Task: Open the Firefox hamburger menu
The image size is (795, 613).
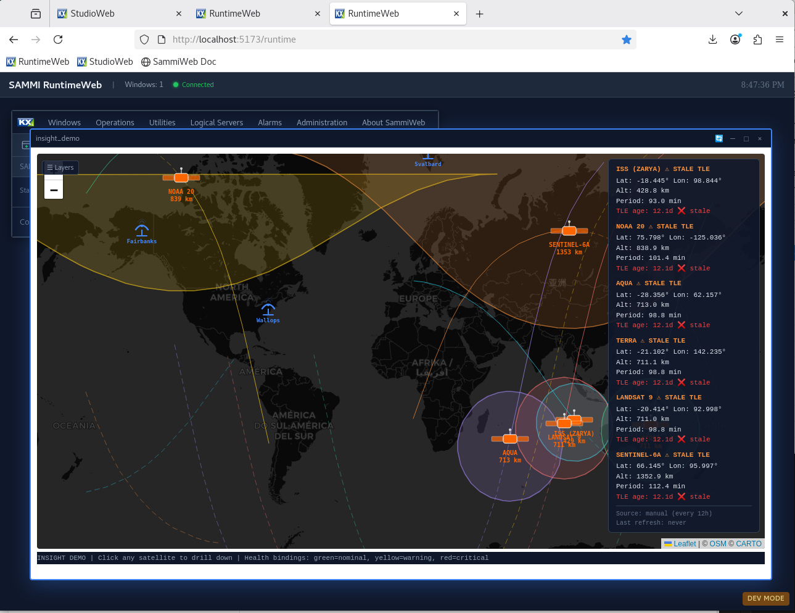Action: pos(780,40)
